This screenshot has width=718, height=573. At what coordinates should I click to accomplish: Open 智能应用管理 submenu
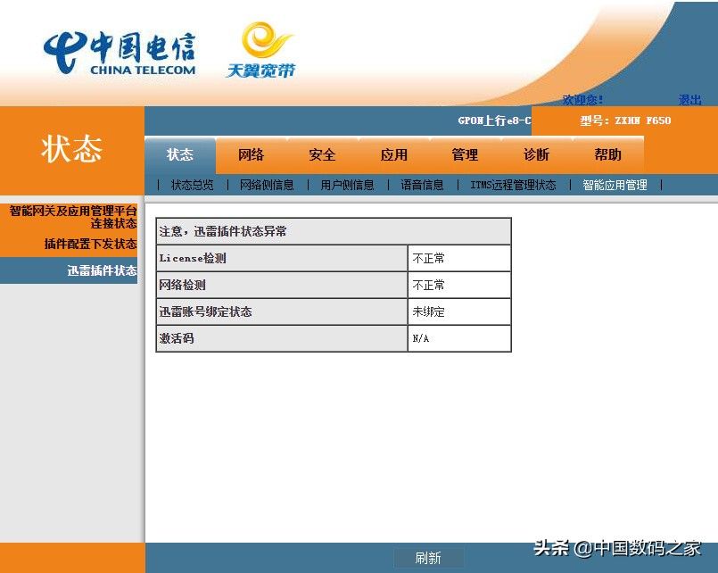[x=615, y=185]
